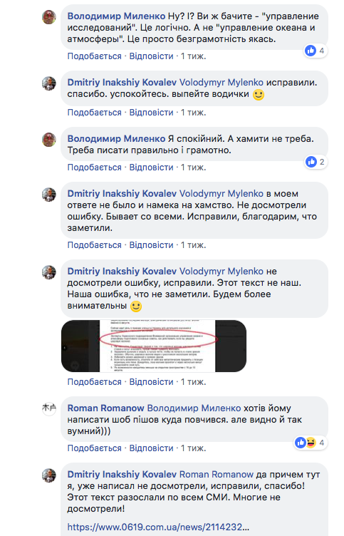Open tagged Volodymyr Mylenko in "исправили" comment
Screen dimensions: 344x536
tap(221, 83)
